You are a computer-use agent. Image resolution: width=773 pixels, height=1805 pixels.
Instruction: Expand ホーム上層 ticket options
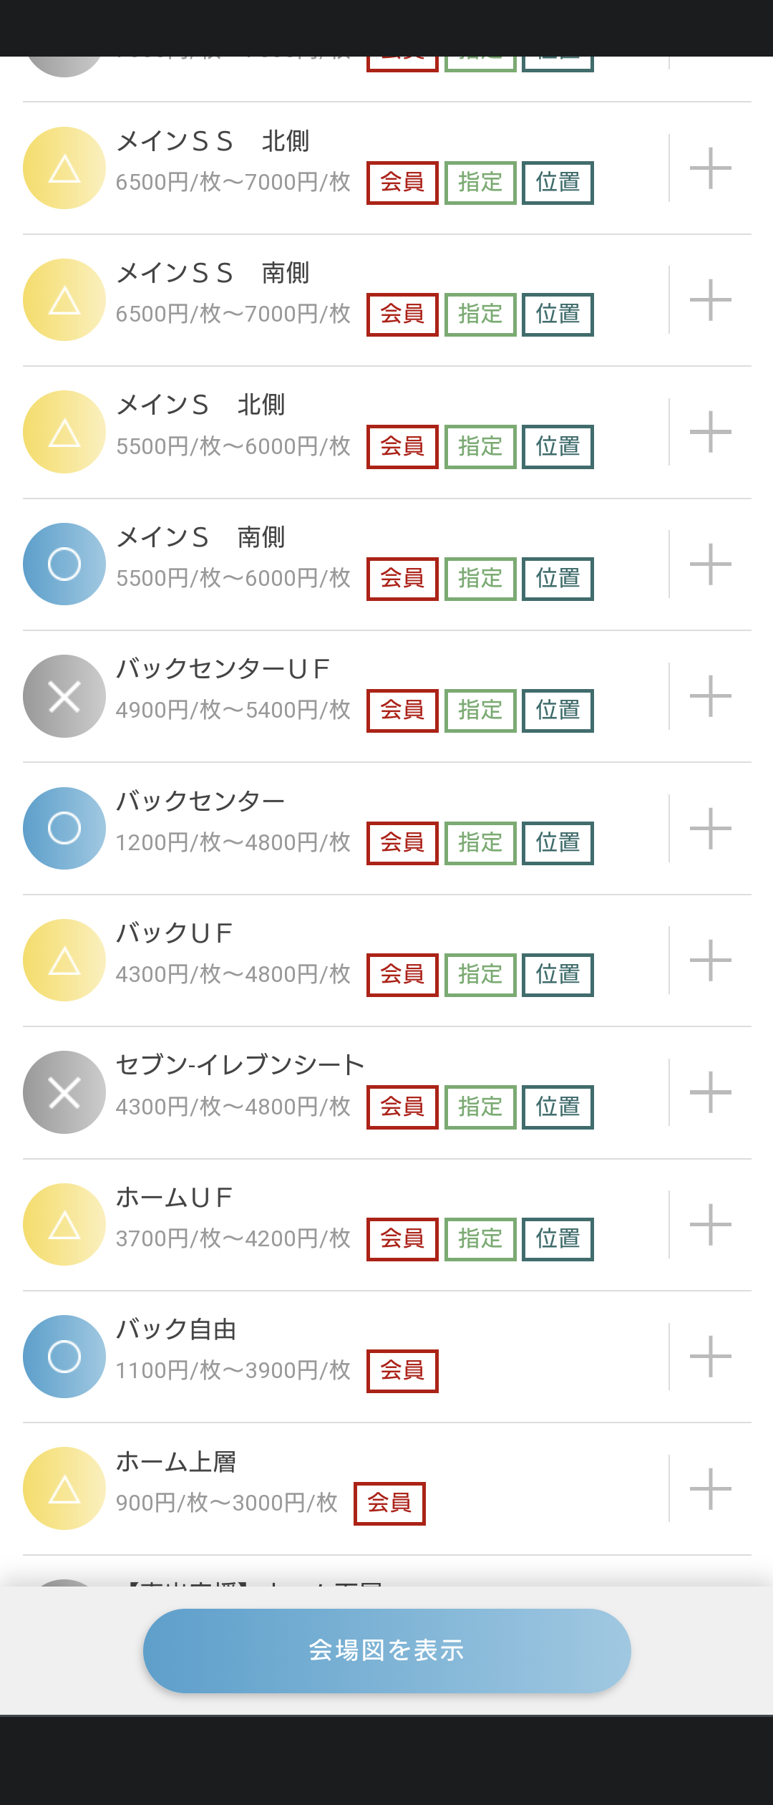(x=710, y=1488)
